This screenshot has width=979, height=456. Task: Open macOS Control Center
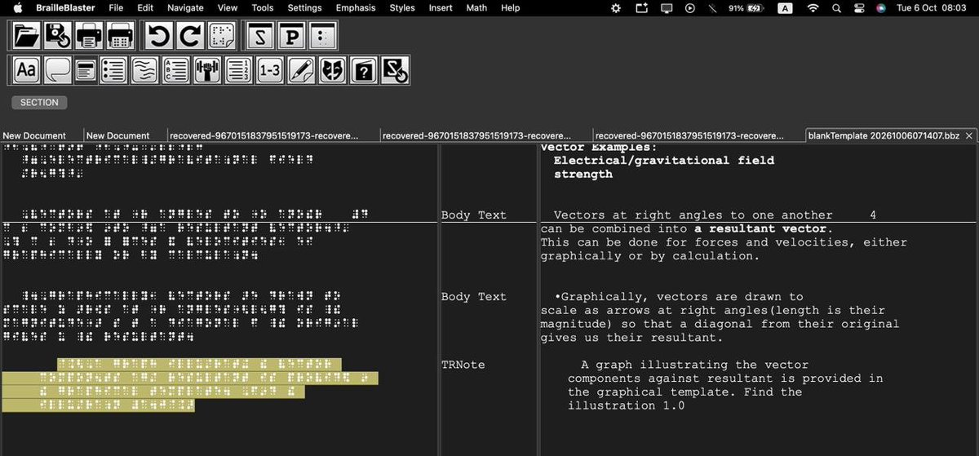(x=859, y=7)
